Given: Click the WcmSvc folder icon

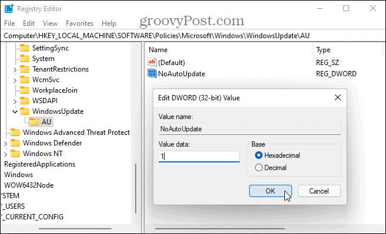Looking at the screenshot, I should click(x=25, y=80).
